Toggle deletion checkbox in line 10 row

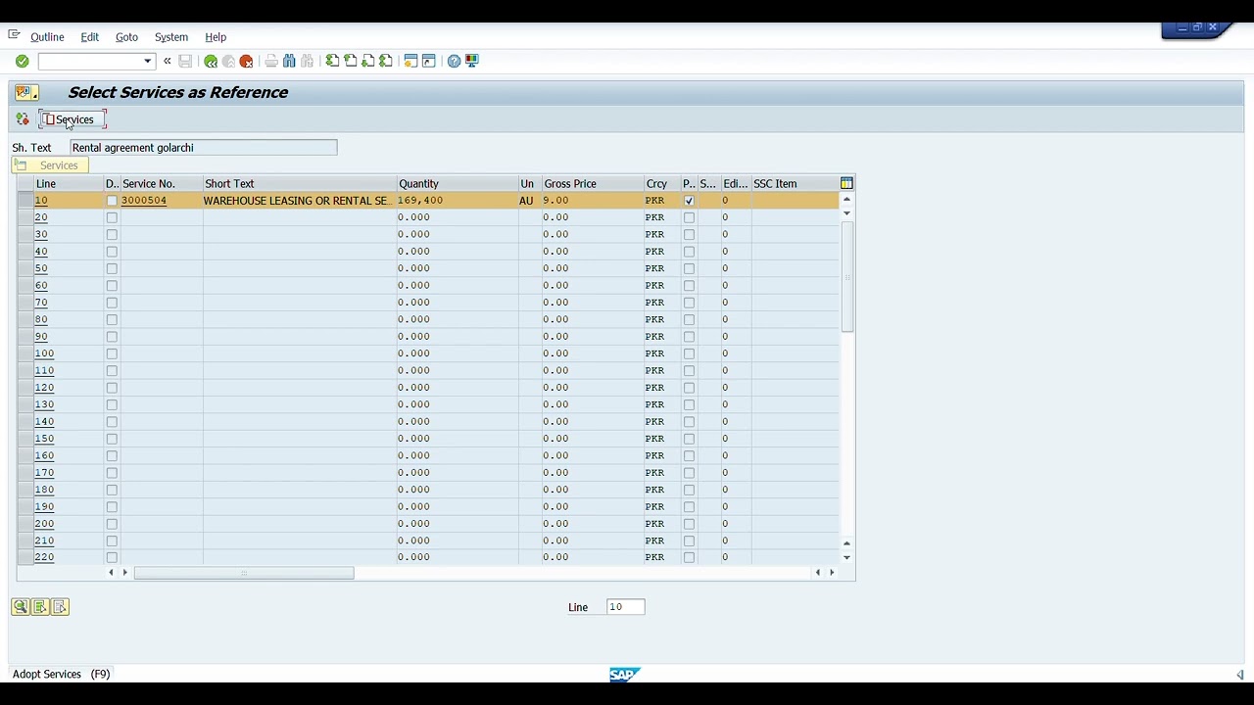click(112, 201)
